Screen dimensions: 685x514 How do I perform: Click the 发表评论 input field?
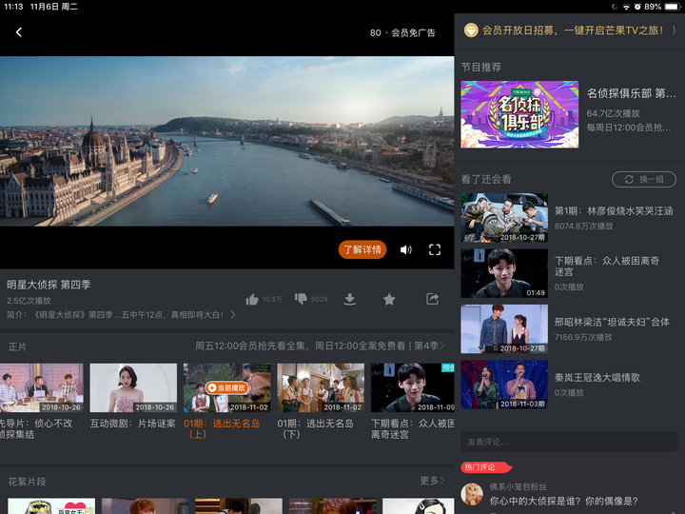coord(569,442)
